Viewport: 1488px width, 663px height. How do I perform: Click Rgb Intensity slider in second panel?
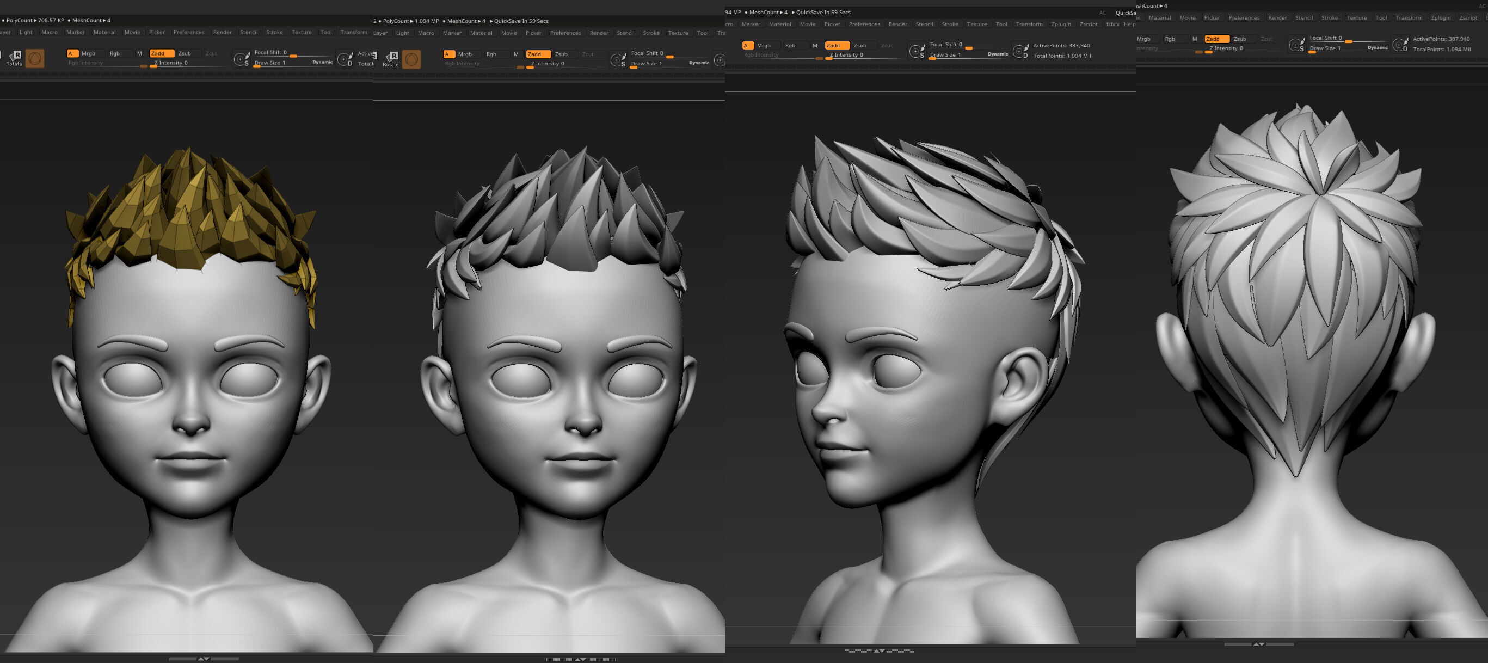click(x=484, y=64)
